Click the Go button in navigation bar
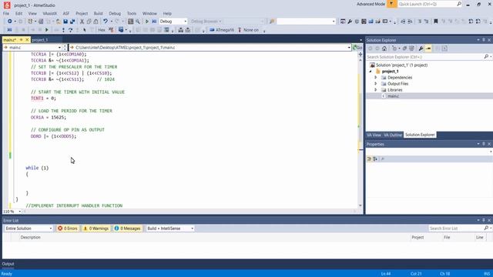The height and width of the screenshot is (277, 493). pos(357,48)
